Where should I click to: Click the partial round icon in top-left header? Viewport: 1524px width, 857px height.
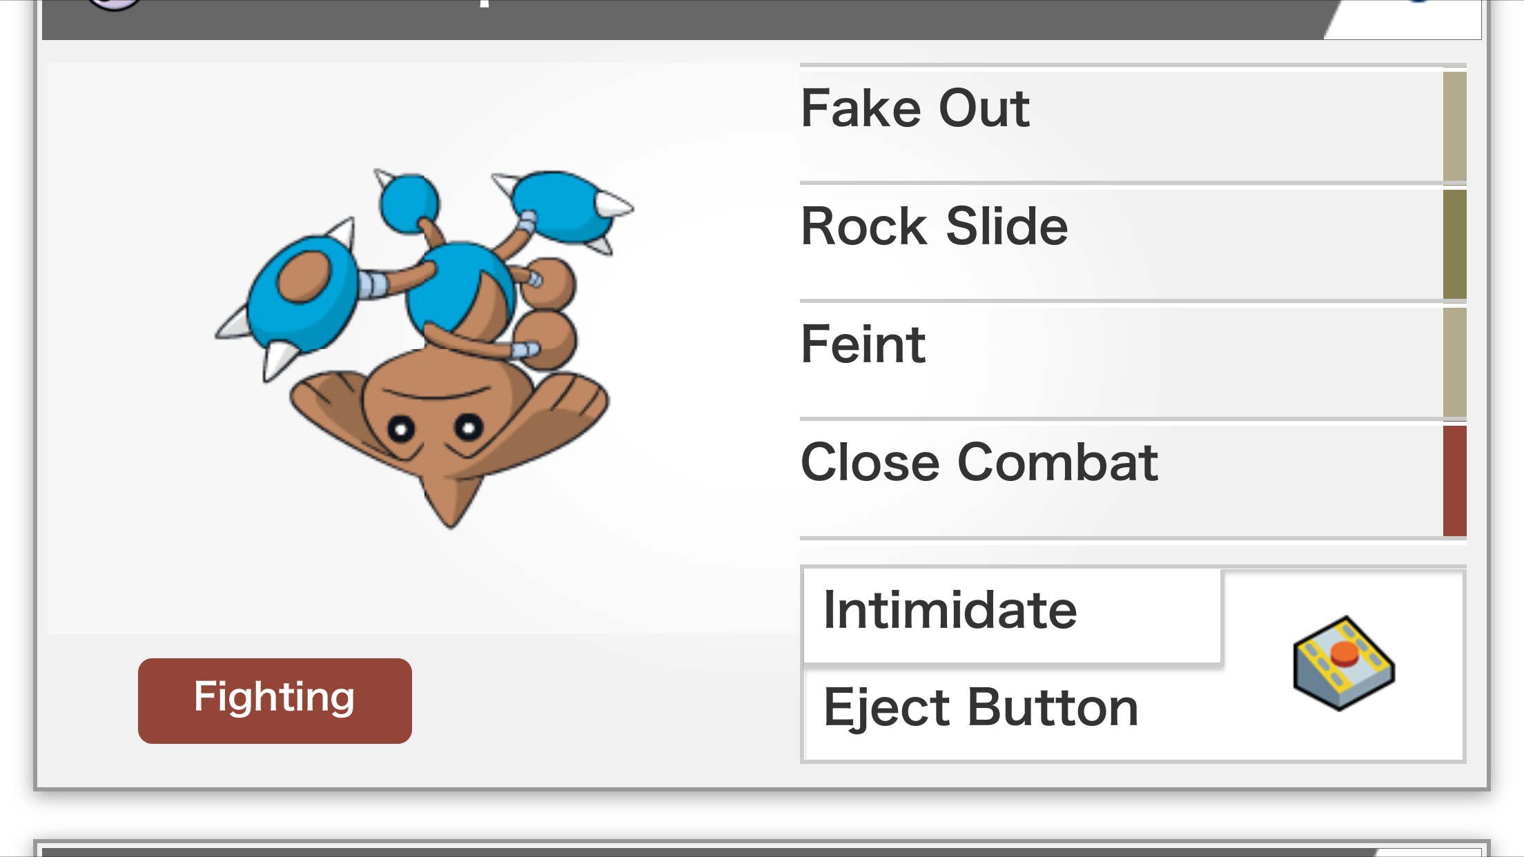(115, 6)
